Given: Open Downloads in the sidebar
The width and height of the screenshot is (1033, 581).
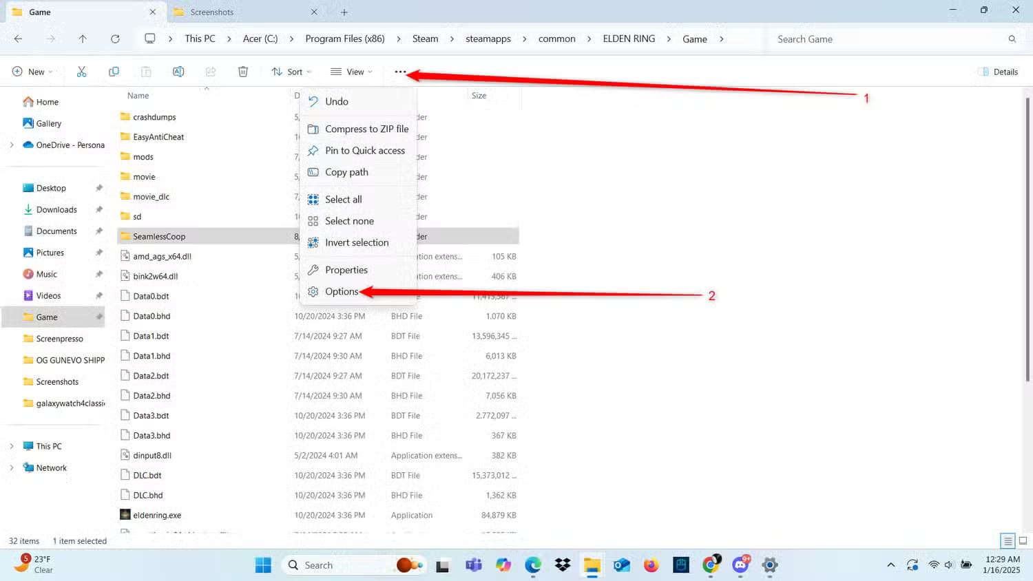Looking at the screenshot, I should tap(55, 209).
